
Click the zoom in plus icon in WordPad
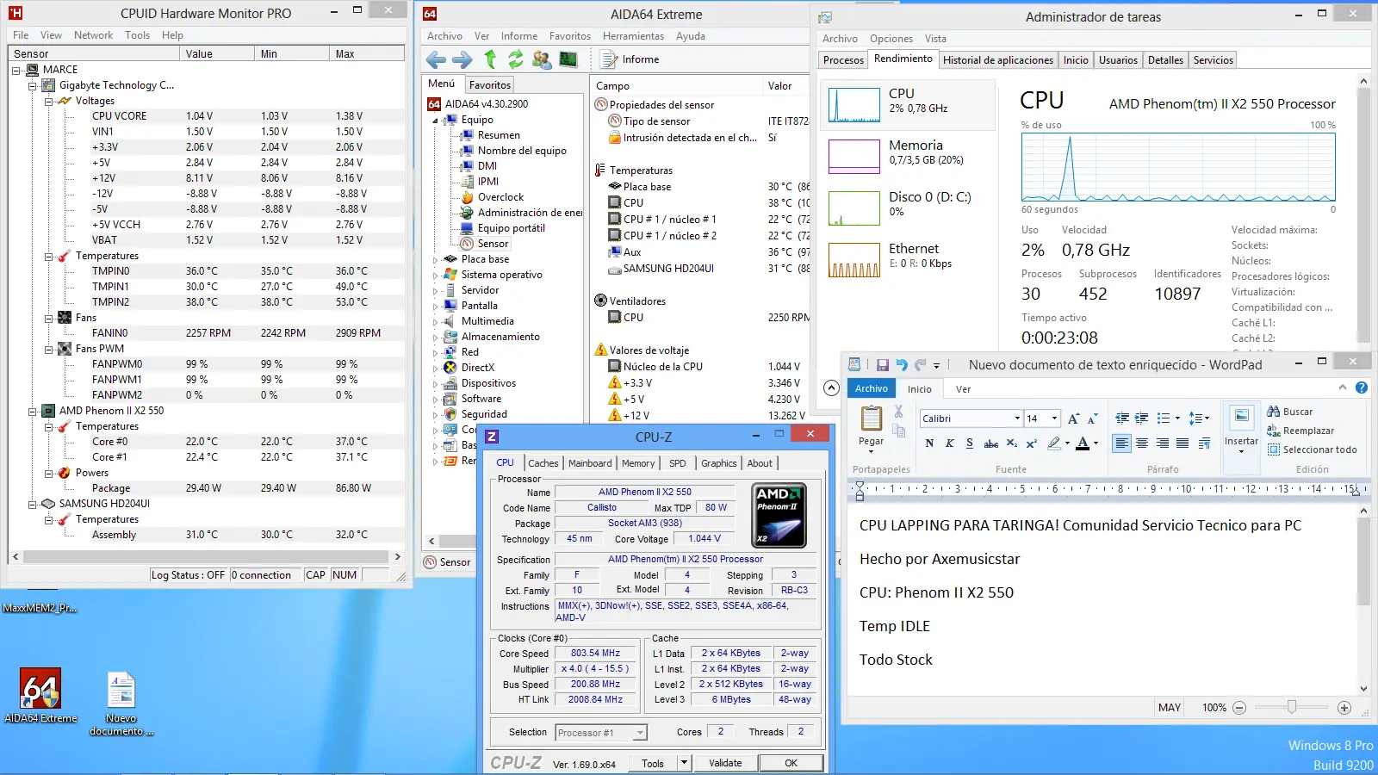tap(1344, 708)
